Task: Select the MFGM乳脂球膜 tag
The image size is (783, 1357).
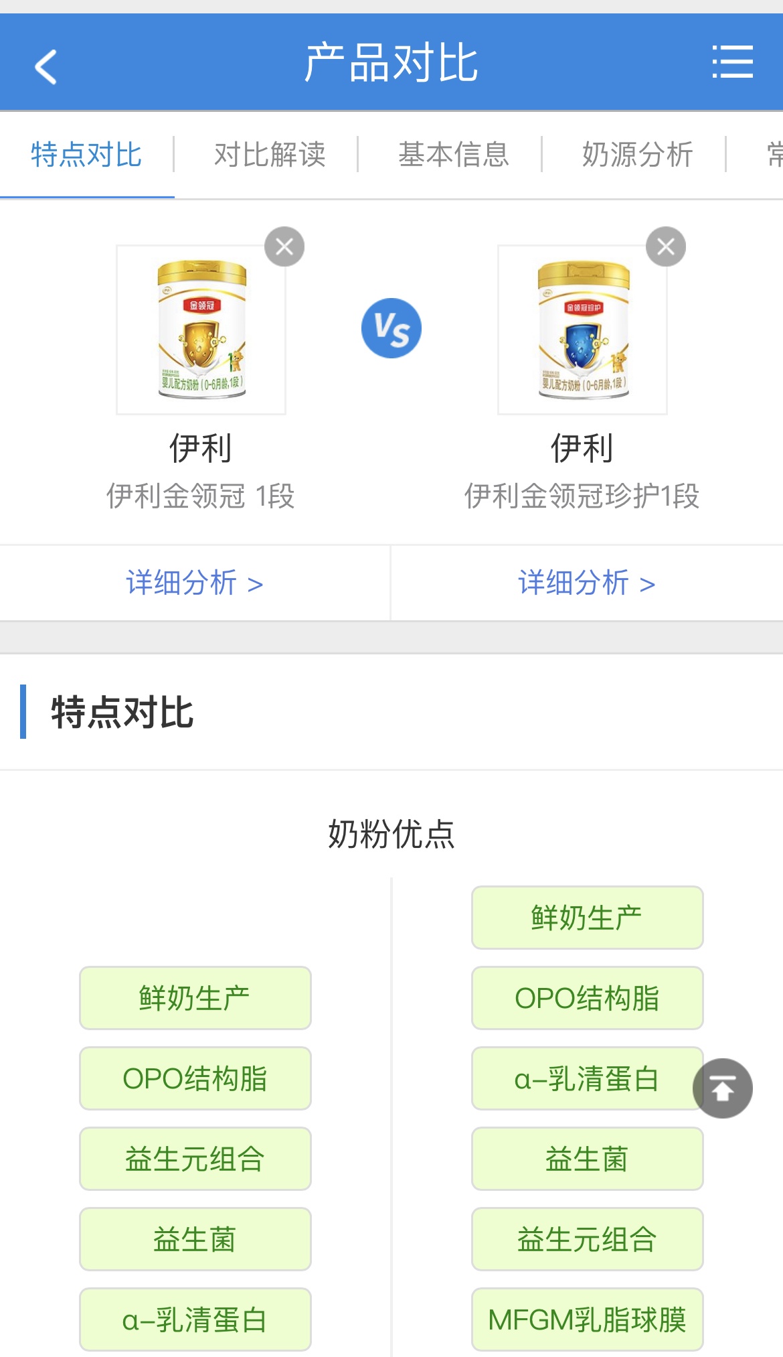Action: 587,1319
